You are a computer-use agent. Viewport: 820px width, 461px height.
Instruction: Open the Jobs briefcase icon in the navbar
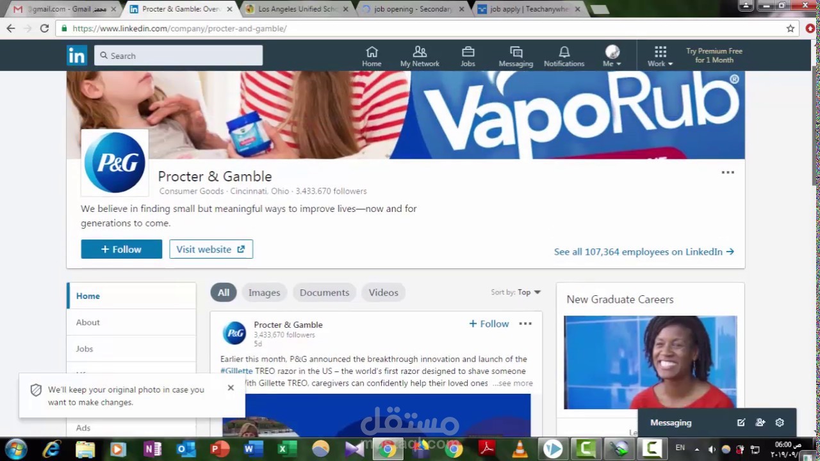tap(468, 56)
